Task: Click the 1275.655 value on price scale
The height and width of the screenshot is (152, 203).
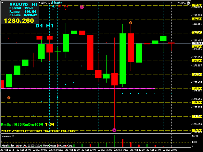Action: click(x=197, y=107)
